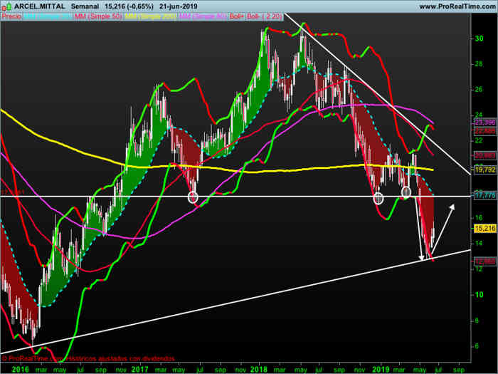Click the 21-jun-2019 date in title bar
Viewport: 498px width, 374px height.
click(x=179, y=6)
